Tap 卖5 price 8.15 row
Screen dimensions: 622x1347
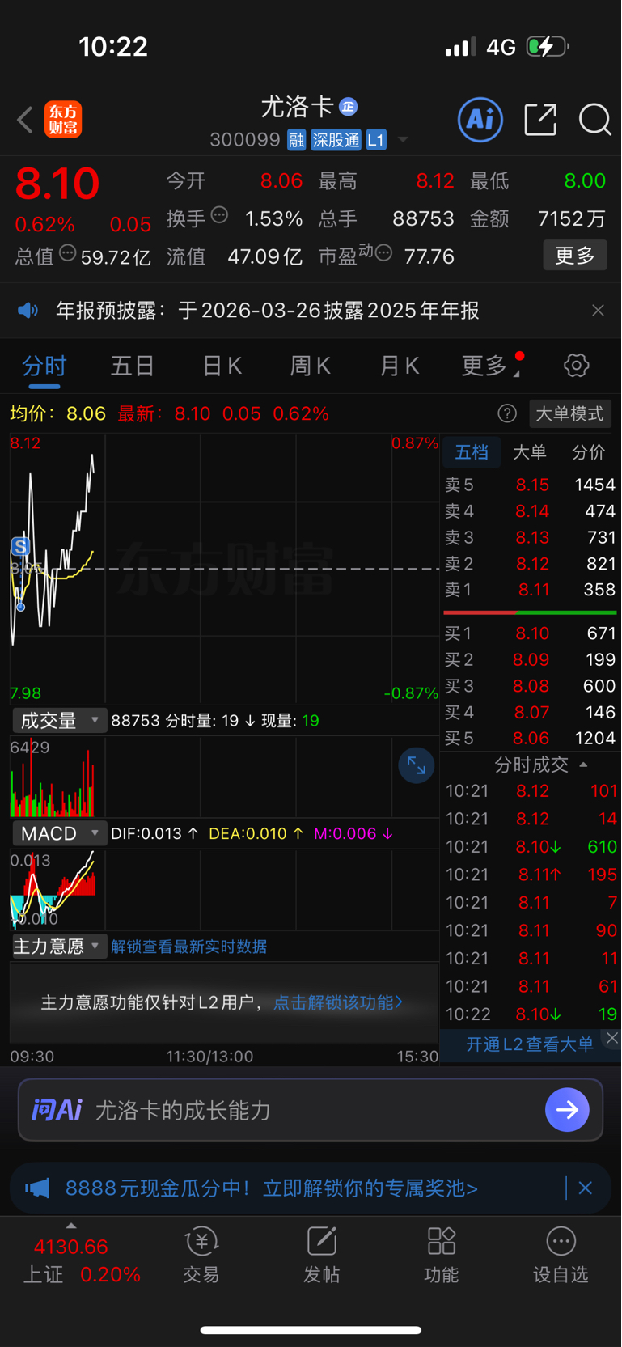[531, 485]
